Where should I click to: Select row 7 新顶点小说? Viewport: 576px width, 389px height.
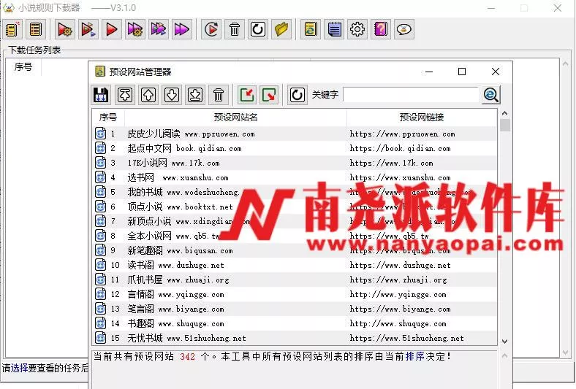pyautogui.click(x=295, y=221)
